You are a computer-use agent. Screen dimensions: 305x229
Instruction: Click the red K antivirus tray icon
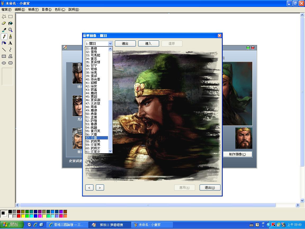coord(273,225)
